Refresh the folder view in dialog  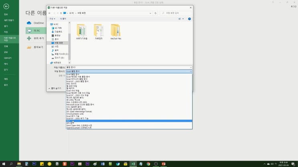(x=156, y=13)
